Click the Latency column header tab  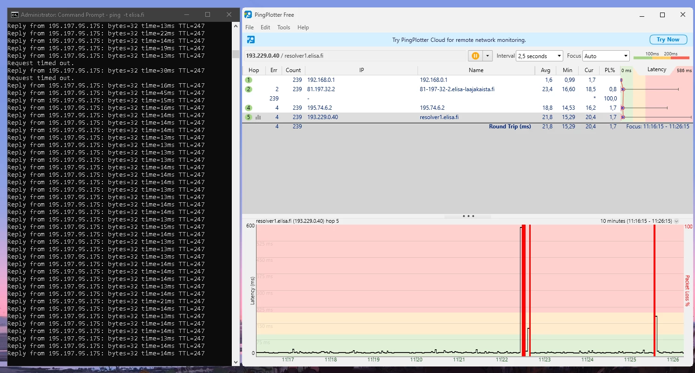click(657, 70)
